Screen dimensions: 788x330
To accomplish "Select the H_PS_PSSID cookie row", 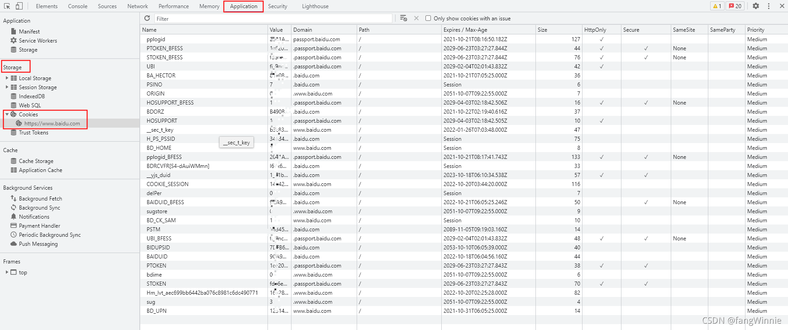I will pyautogui.click(x=464, y=139).
